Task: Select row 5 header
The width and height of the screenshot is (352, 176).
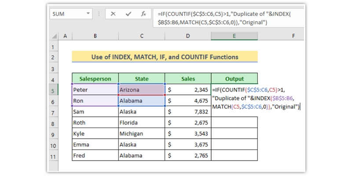Action: coord(54,90)
